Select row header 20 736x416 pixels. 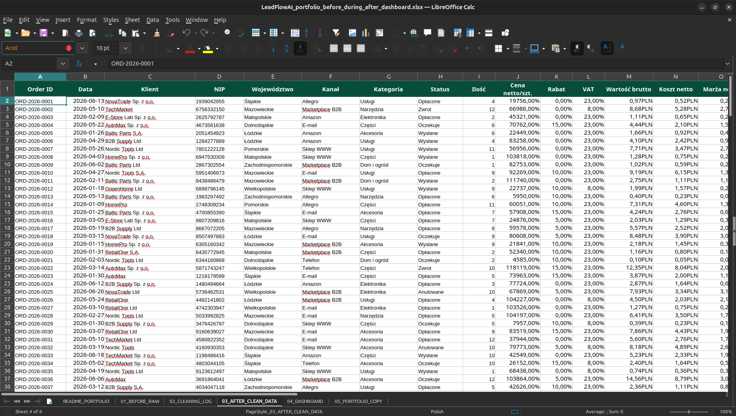click(7, 244)
